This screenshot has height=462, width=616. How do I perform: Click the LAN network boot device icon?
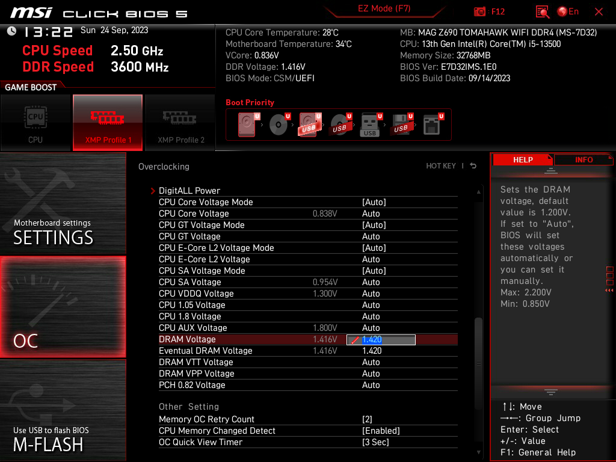coord(432,123)
